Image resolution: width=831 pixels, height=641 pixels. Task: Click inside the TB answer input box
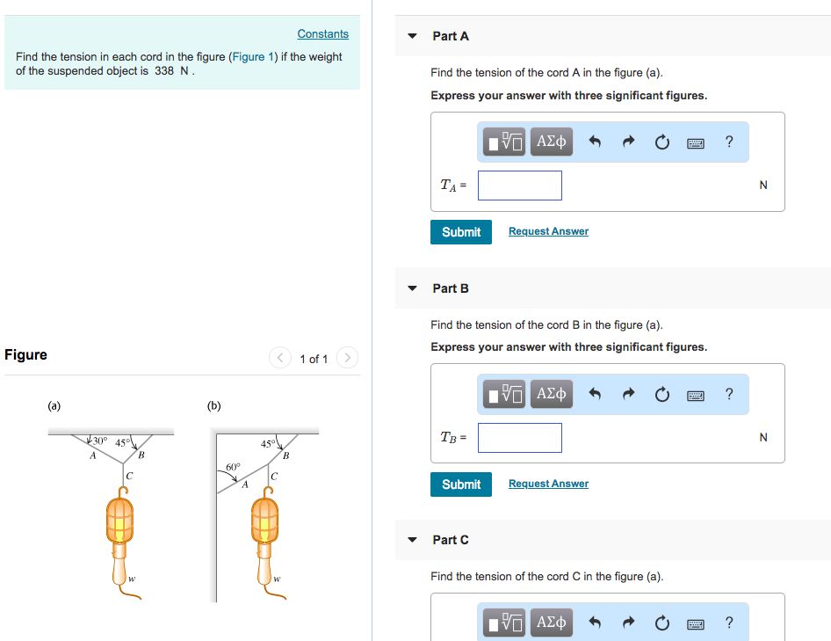519,437
